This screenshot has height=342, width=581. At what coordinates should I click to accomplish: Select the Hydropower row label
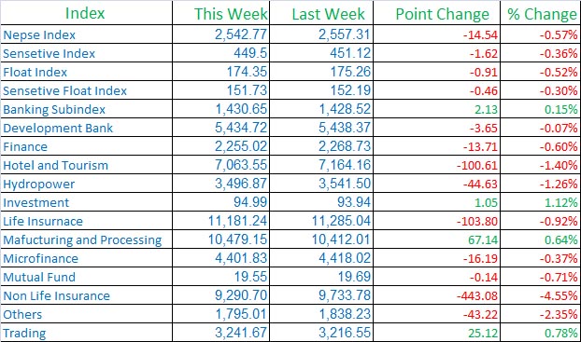tap(39, 185)
